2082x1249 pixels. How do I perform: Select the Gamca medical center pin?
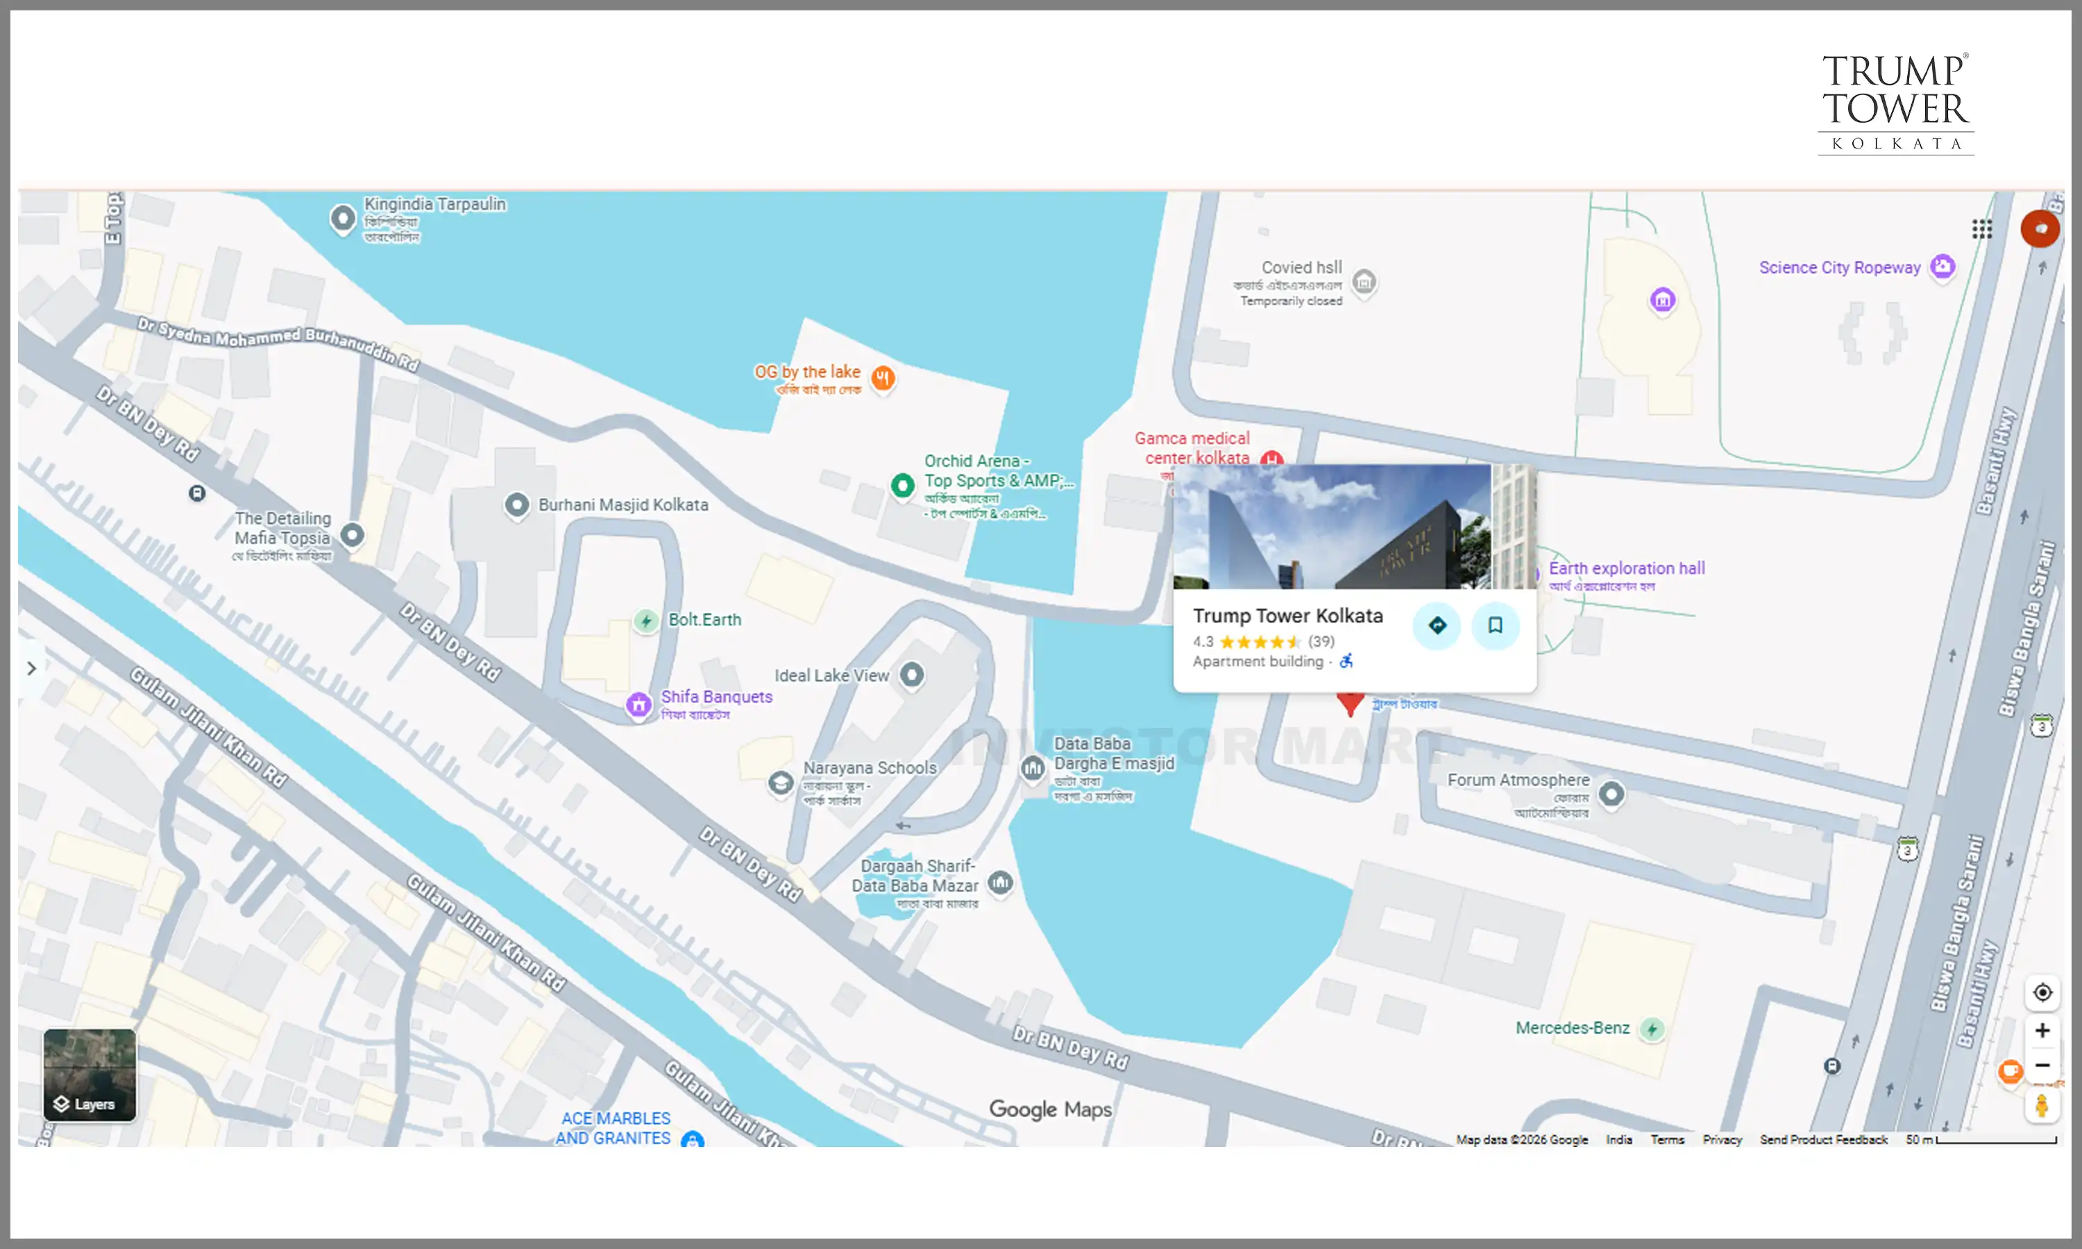click(1271, 459)
